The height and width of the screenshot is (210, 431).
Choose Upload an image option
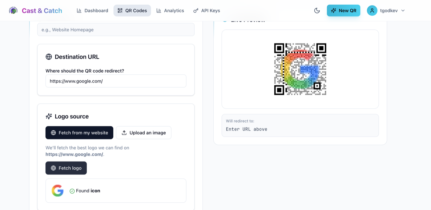[143, 133]
